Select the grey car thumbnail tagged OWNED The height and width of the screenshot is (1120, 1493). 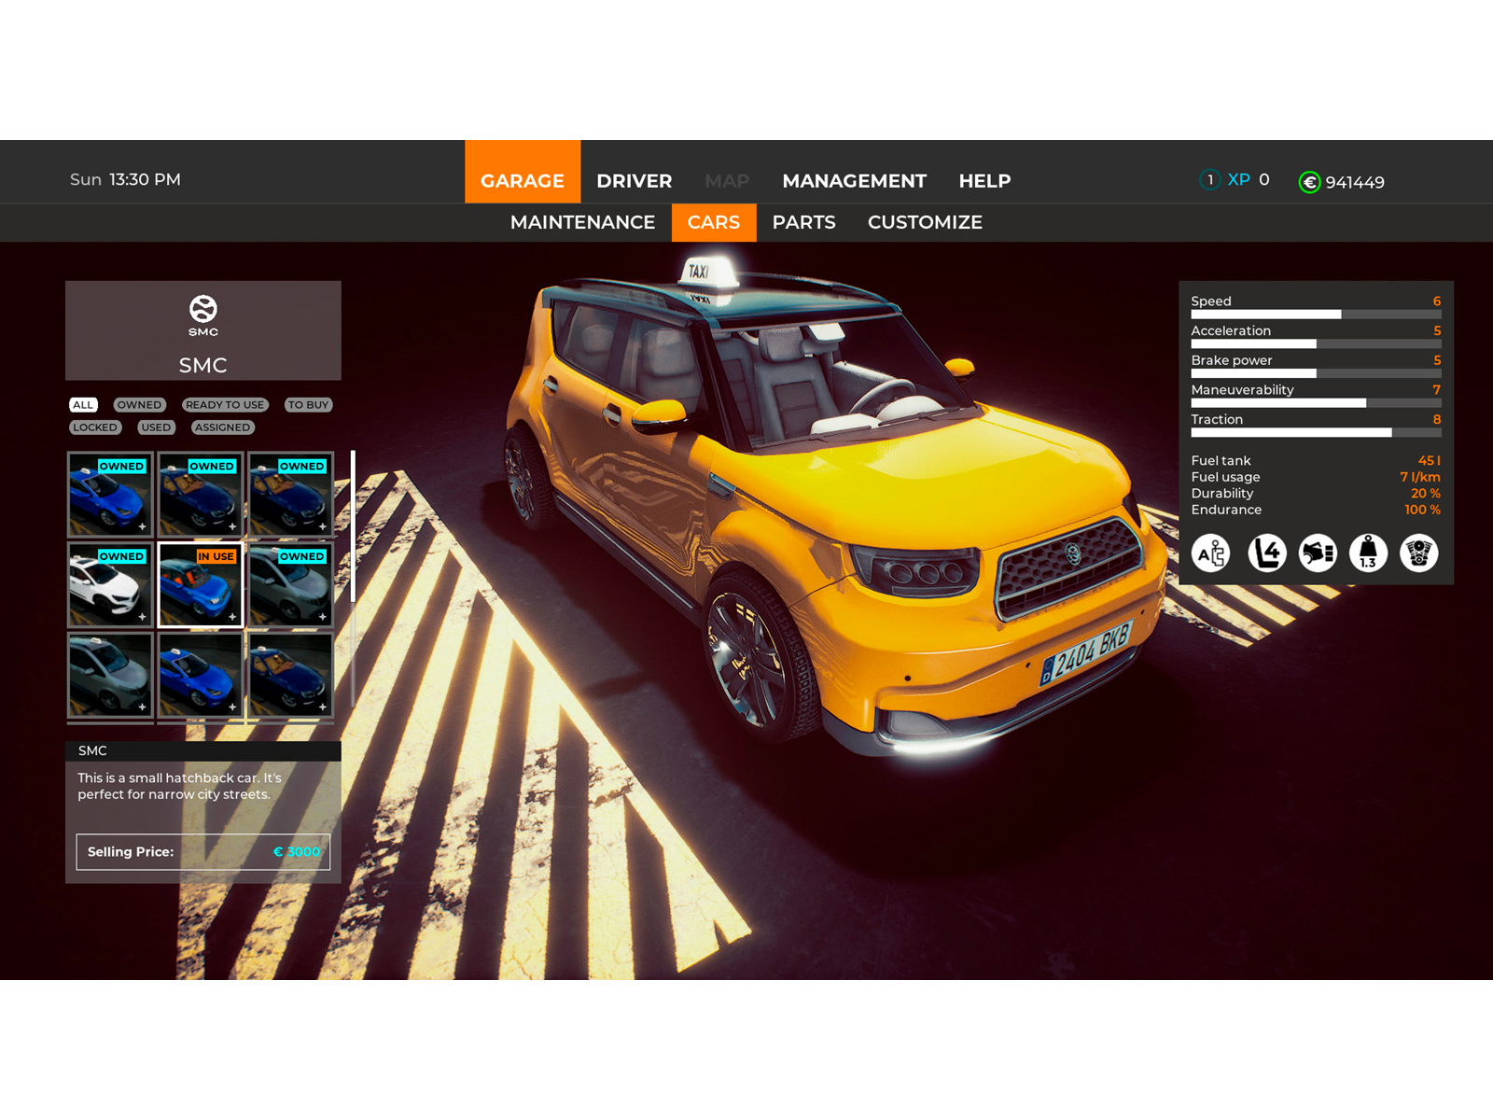pos(290,585)
